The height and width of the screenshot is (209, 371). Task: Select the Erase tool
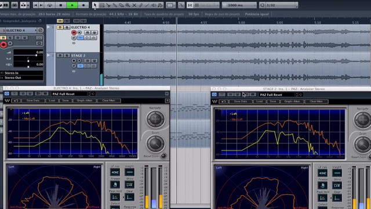pyautogui.click(x=121, y=5)
